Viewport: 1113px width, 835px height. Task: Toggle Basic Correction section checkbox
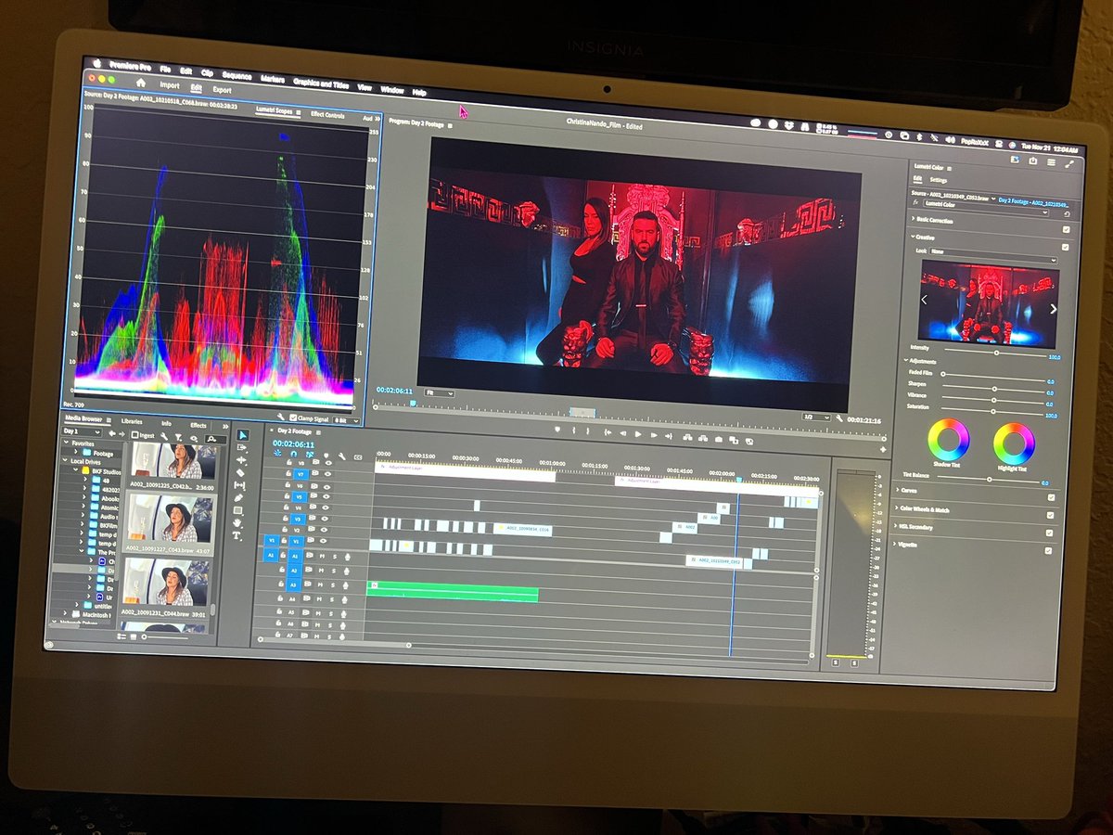coord(1066,229)
